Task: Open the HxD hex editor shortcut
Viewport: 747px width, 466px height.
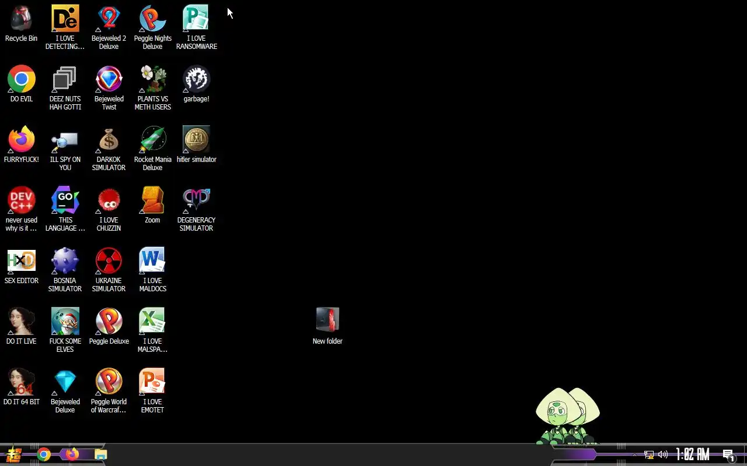Action: point(21,260)
